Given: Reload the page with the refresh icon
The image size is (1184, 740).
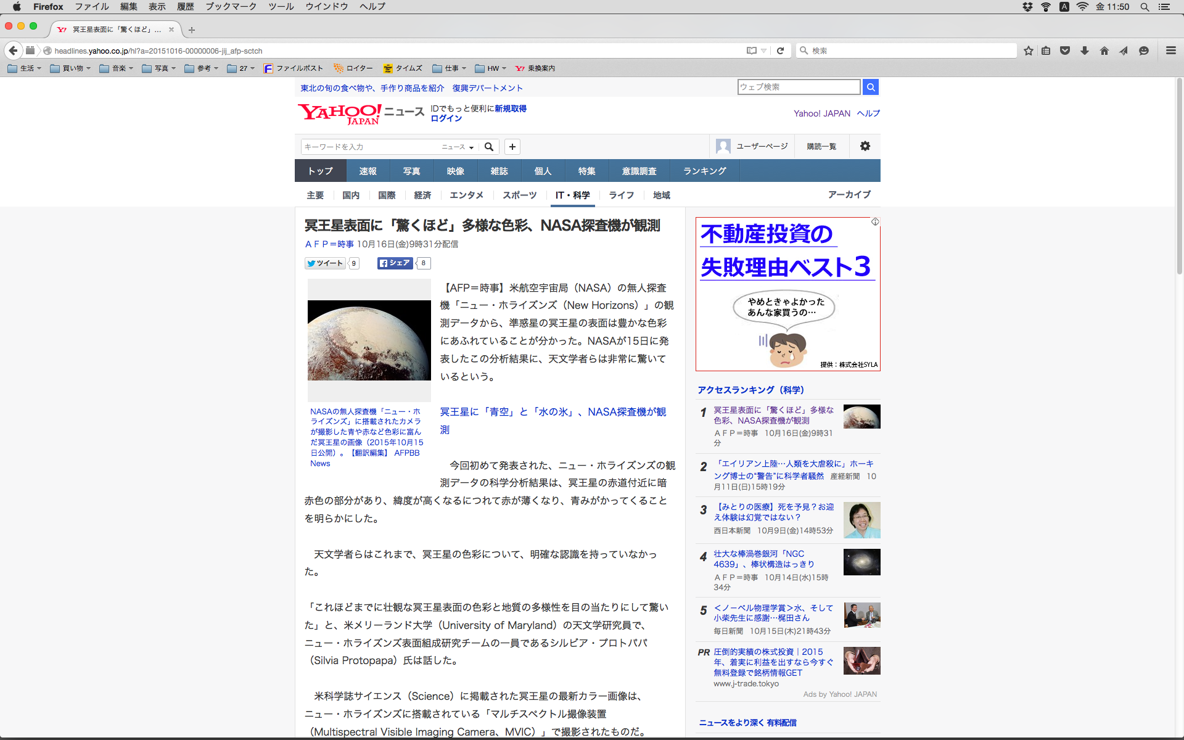Looking at the screenshot, I should coord(780,51).
